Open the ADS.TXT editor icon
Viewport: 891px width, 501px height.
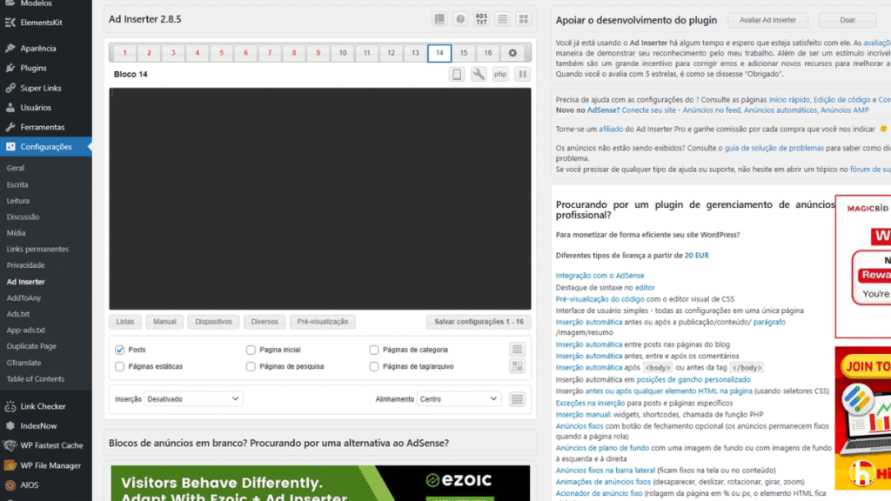coord(480,18)
